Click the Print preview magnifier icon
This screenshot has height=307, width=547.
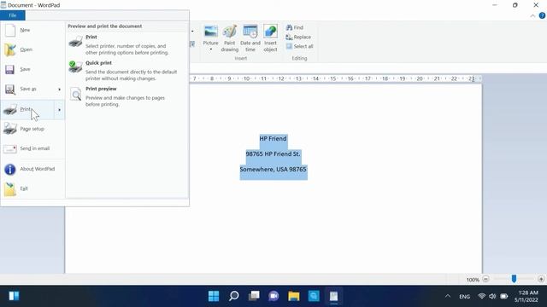(76, 95)
